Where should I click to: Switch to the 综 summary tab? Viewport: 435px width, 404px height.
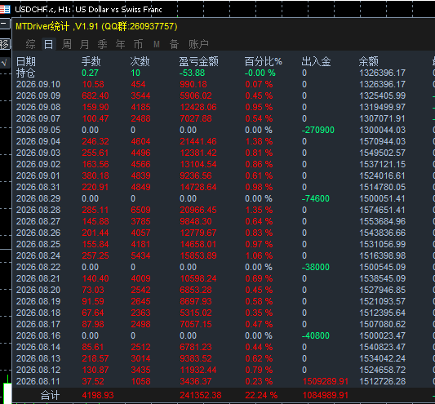click(x=30, y=44)
